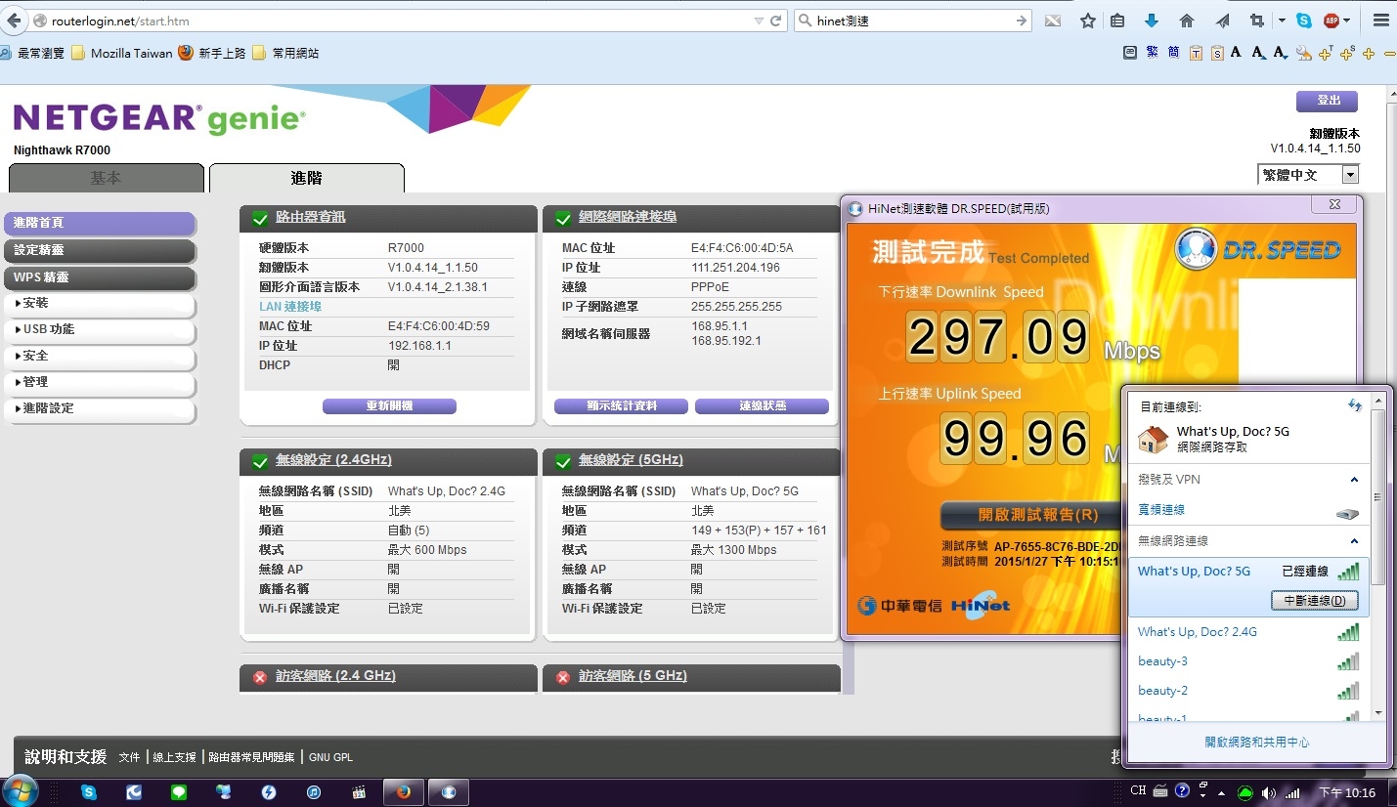The height and width of the screenshot is (807, 1397).
Task: Open the 無線設定 (5GHz) heading link
Action: 631,460
